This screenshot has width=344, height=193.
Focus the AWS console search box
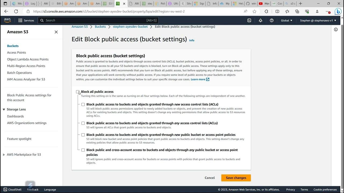coord(98,20)
